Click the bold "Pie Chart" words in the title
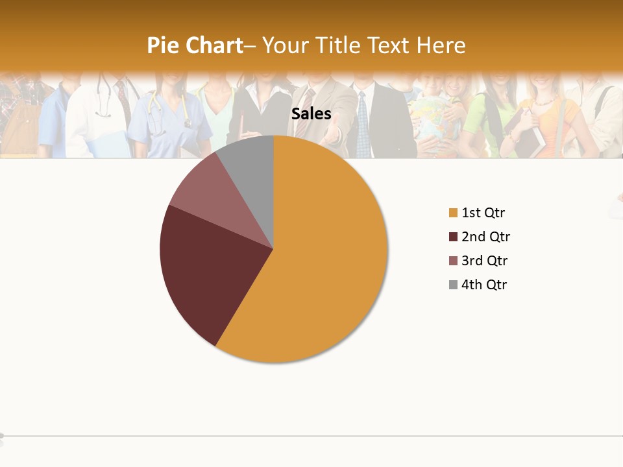 tap(195, 45)
